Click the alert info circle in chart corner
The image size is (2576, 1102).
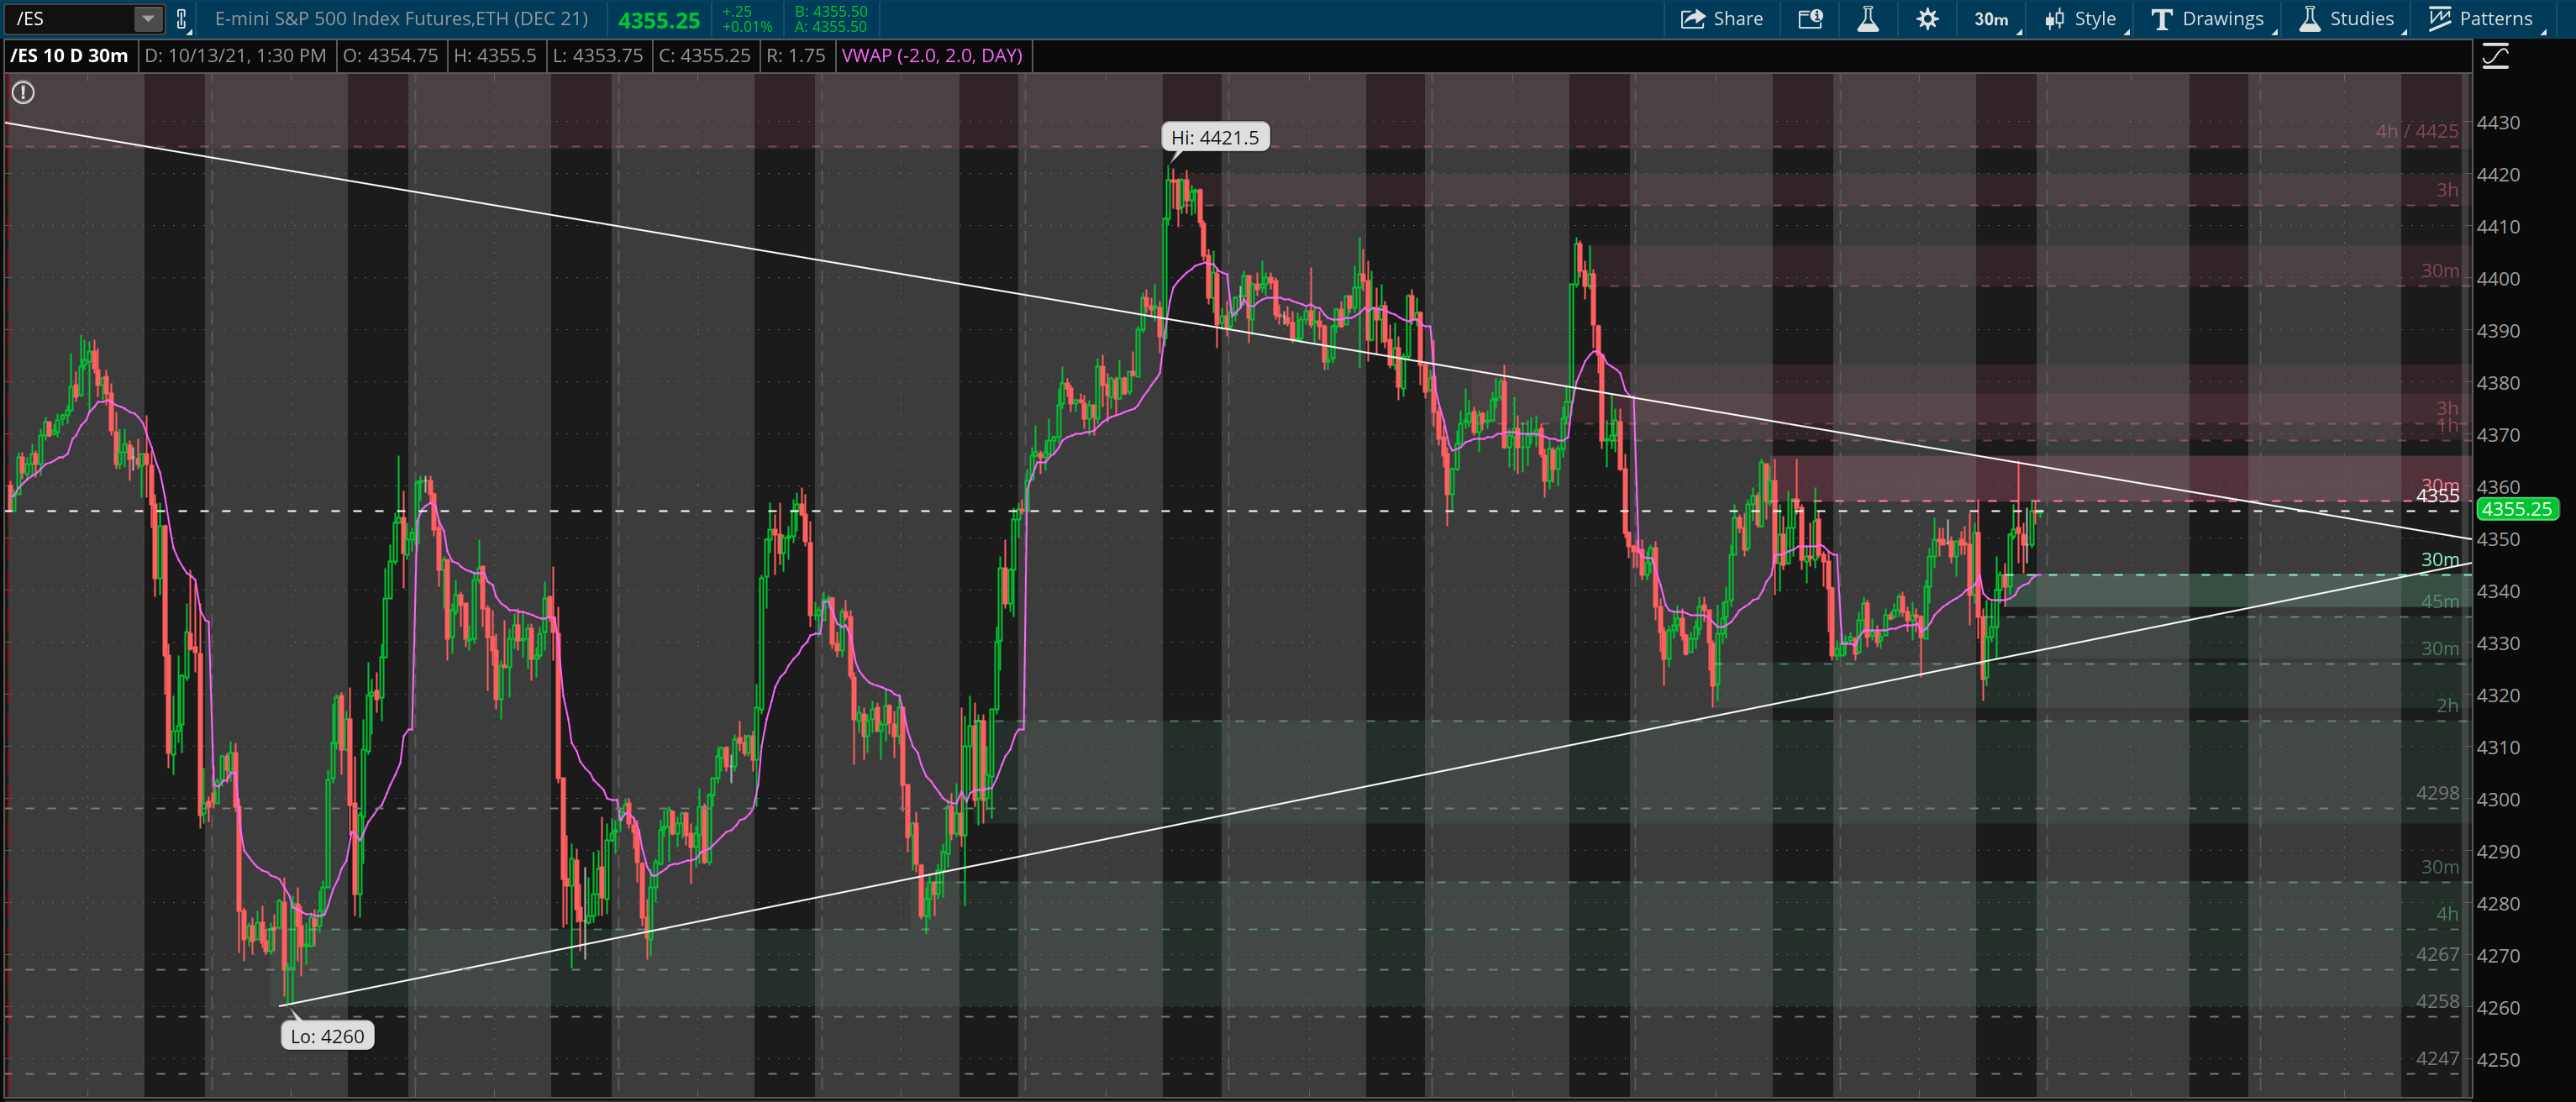[x=23, y=92]
